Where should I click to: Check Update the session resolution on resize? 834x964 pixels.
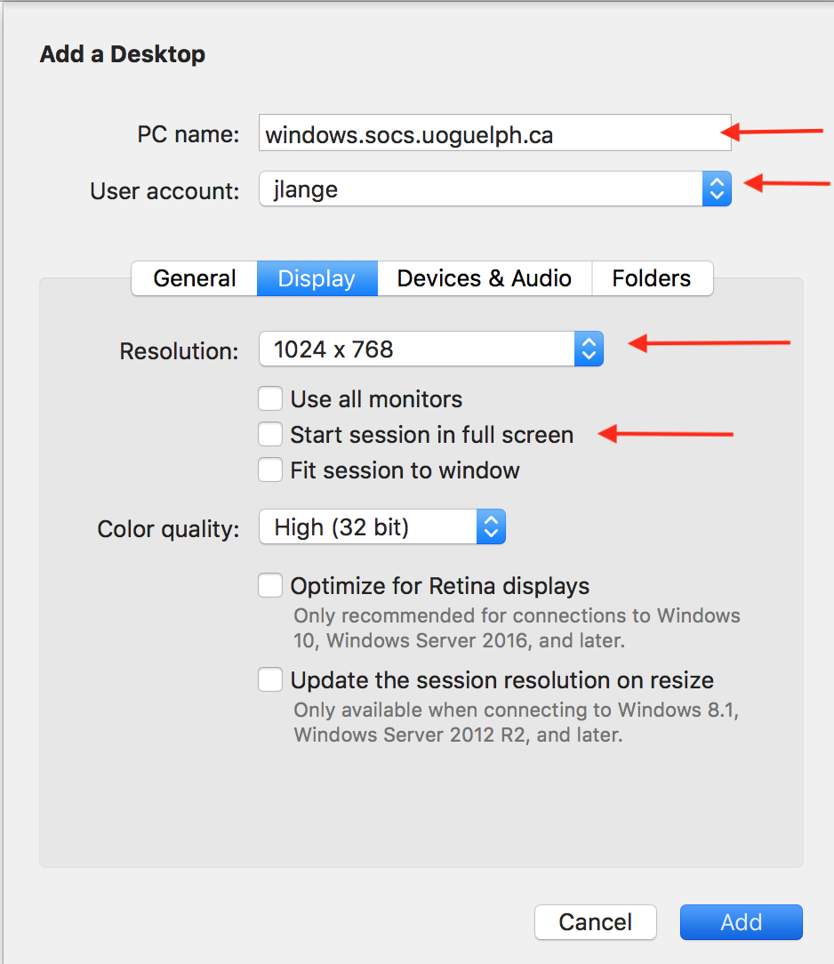tap(270, 679)
